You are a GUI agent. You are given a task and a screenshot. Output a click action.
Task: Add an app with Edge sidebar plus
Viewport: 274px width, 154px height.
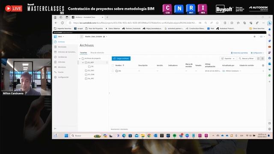(x=269, y=82)
